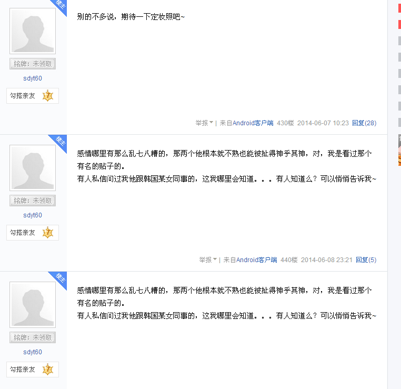Visit the sdyt60 profile from the 430楼 post

click(33, 78)
